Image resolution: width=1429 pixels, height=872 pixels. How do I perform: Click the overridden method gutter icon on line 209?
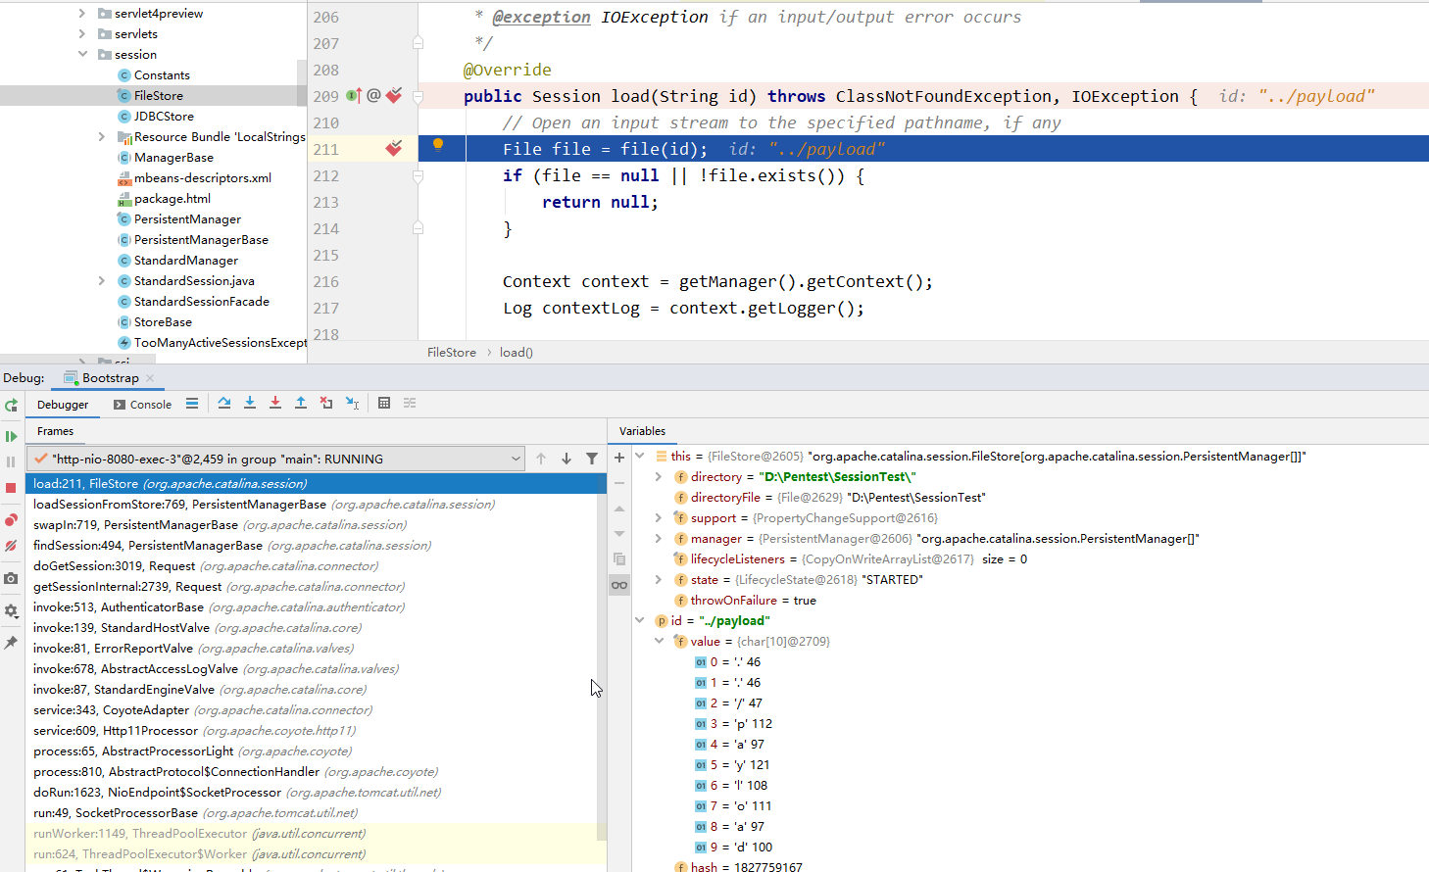point(353,96)
